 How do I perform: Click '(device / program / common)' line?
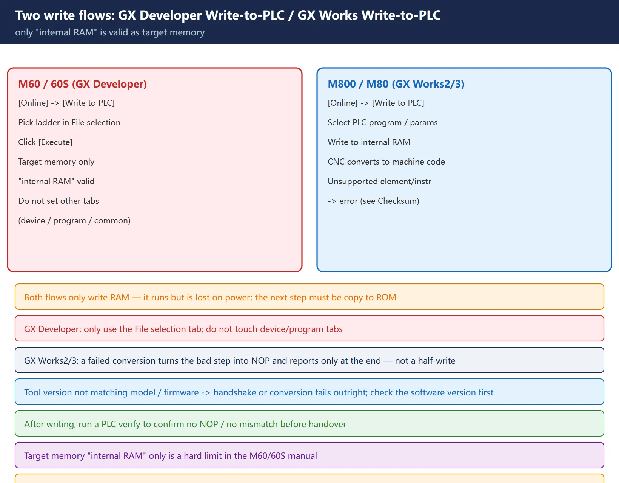[74, 220]
